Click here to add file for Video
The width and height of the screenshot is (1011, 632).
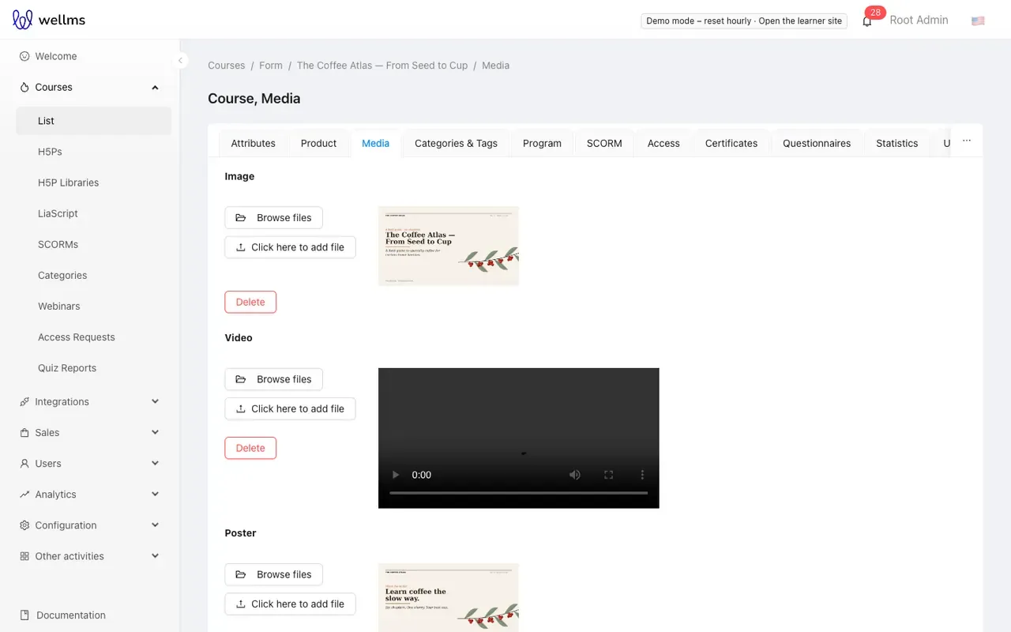click(x=290, y=408)
